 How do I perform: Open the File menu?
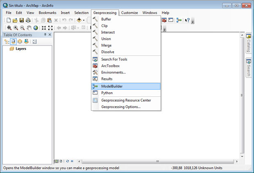coord(9,13)
